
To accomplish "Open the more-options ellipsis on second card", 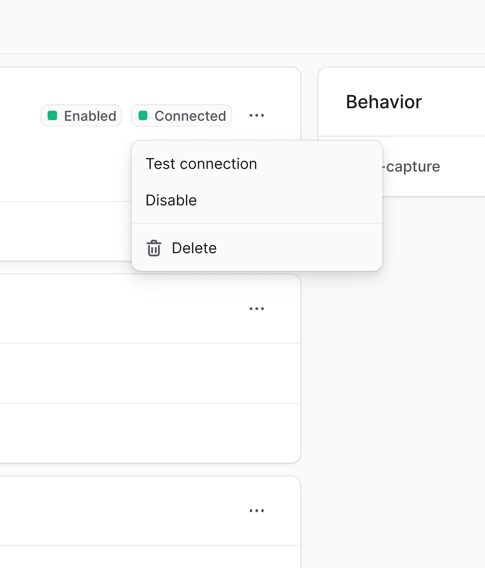I will click(x=257, y=309).
